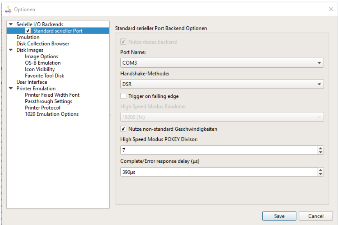Open the Handshake-Methode DSR dropdown
This screenshot has width=338, height=225.
tap(222, 84)
